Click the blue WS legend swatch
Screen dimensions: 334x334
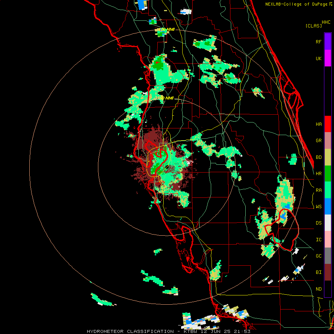pyautogui.click(x=328, y=206)
